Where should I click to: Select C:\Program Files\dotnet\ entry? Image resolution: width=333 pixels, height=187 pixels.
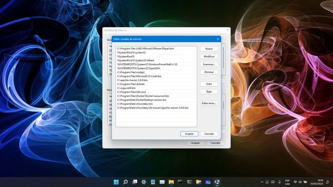tap(156, 84)
